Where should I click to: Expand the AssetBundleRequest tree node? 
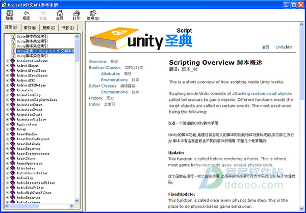(x=7, y=139)
